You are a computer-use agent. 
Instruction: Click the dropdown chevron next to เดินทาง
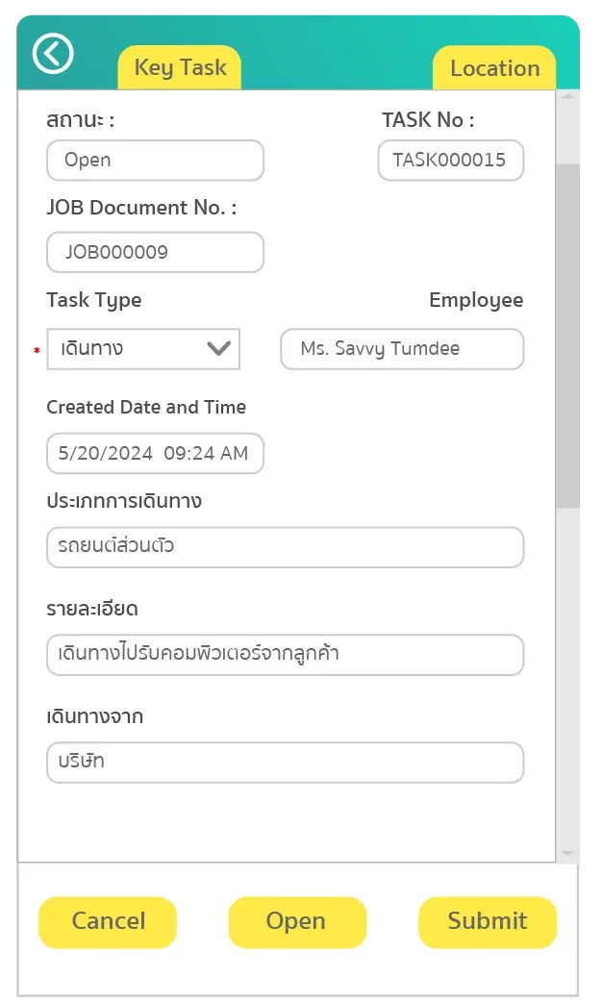(x=219, y=349)
